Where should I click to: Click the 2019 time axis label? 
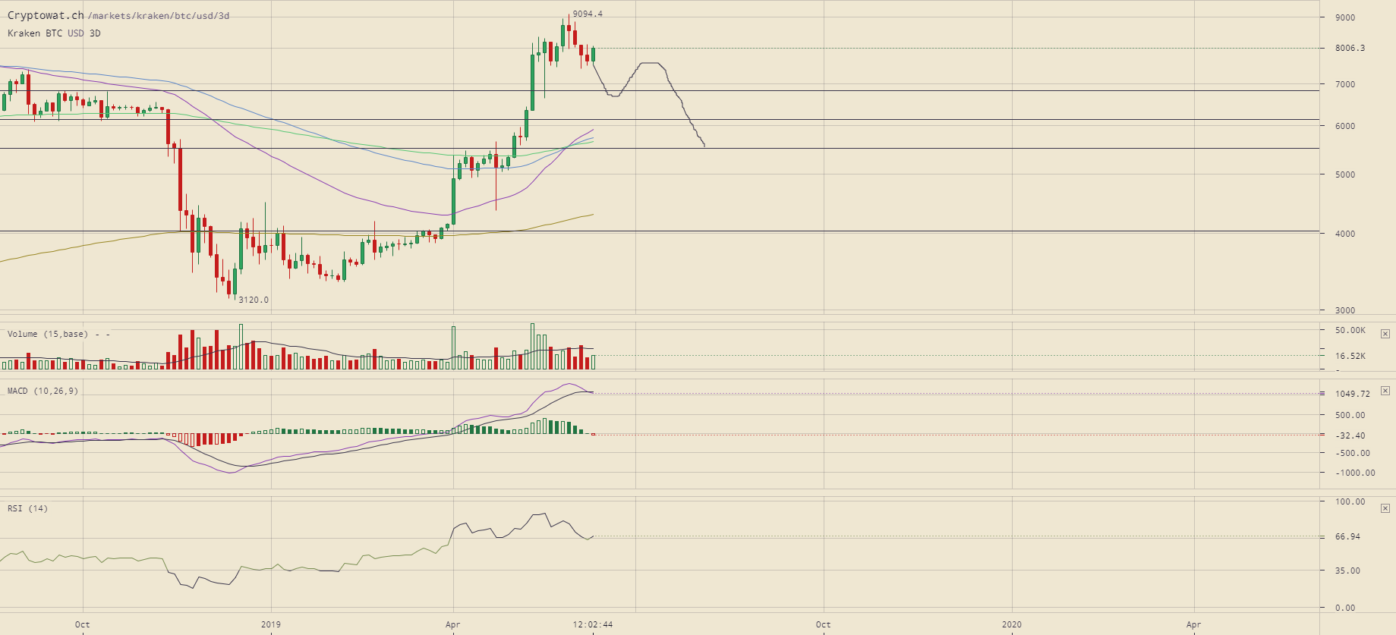[x=271, y=625]
